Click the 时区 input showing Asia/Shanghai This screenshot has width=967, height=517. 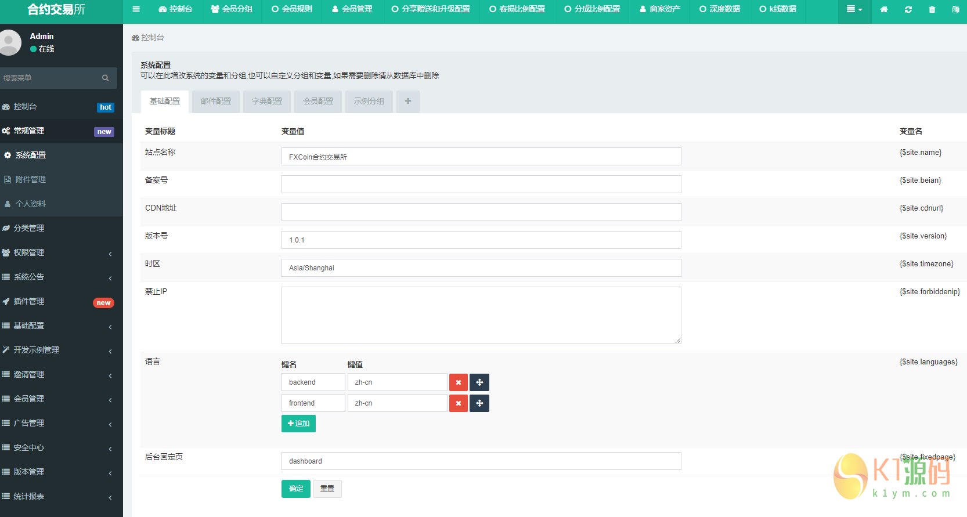click(481, 268)
